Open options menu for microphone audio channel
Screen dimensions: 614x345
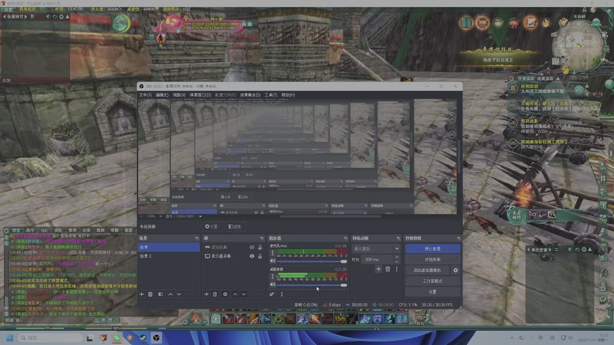pos(273,253)
